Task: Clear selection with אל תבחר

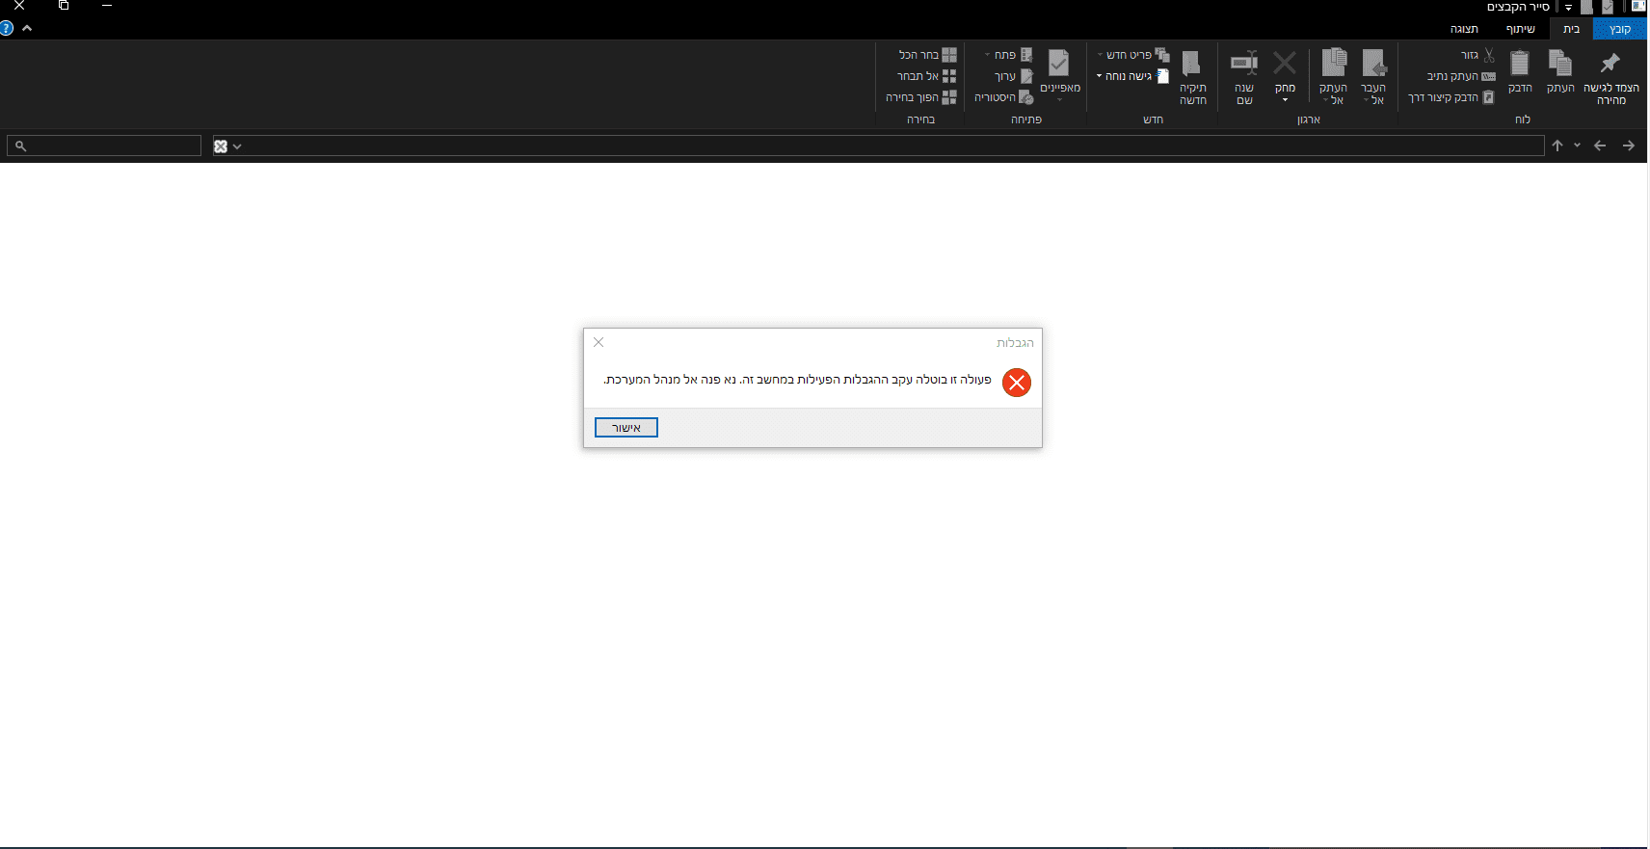Action: pyautogui.click(x=926, y=76)
